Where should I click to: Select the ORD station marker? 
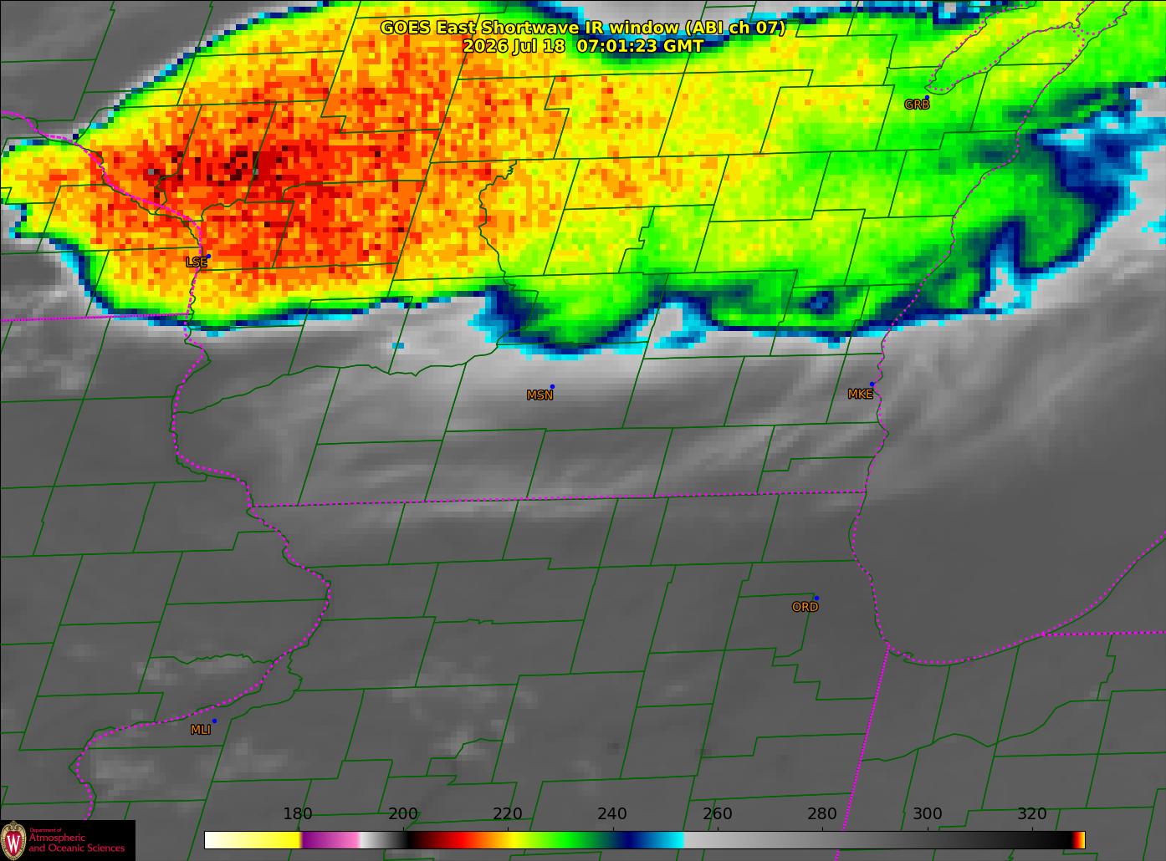tap(816, 599)
